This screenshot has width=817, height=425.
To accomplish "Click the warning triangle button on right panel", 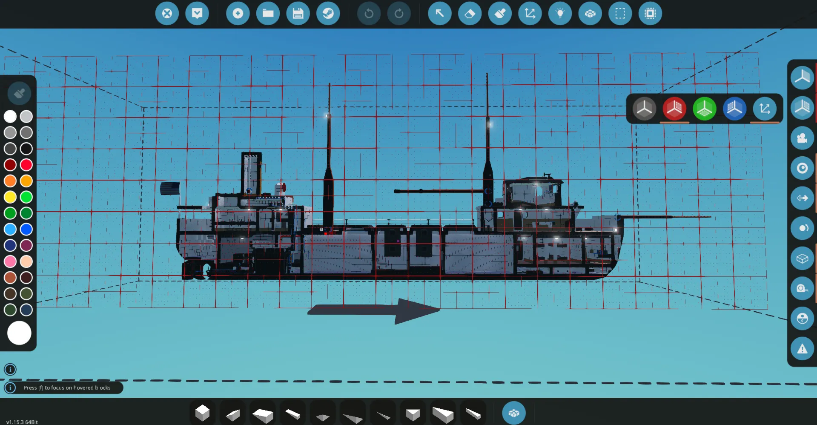I will (x=802, y=349).
